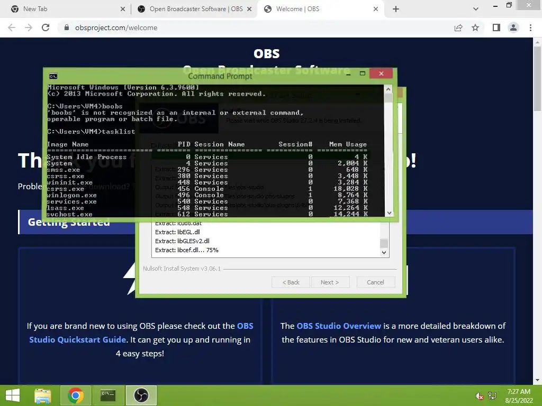This screenshot has height=406, width=542.
Task: Open Chrome three-dot menu
Action: pos(530,27)
